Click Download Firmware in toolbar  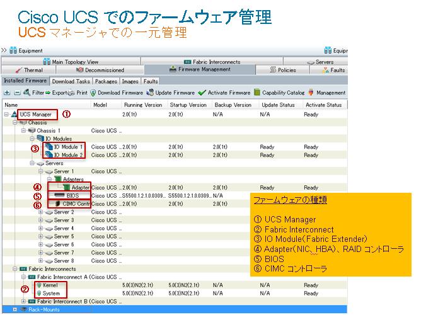click(x=117, y=93)
